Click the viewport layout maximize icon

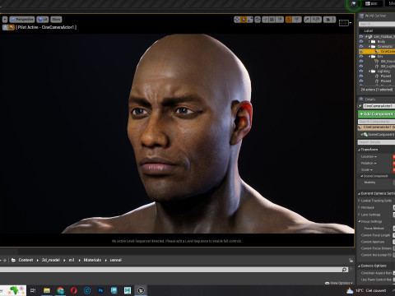(x=344, y=23)
